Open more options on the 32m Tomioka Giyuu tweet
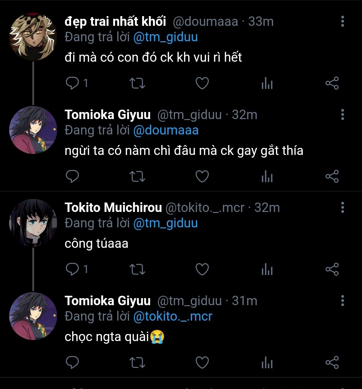This screenshot has width=362, height=389. click(x=342, y=115)
